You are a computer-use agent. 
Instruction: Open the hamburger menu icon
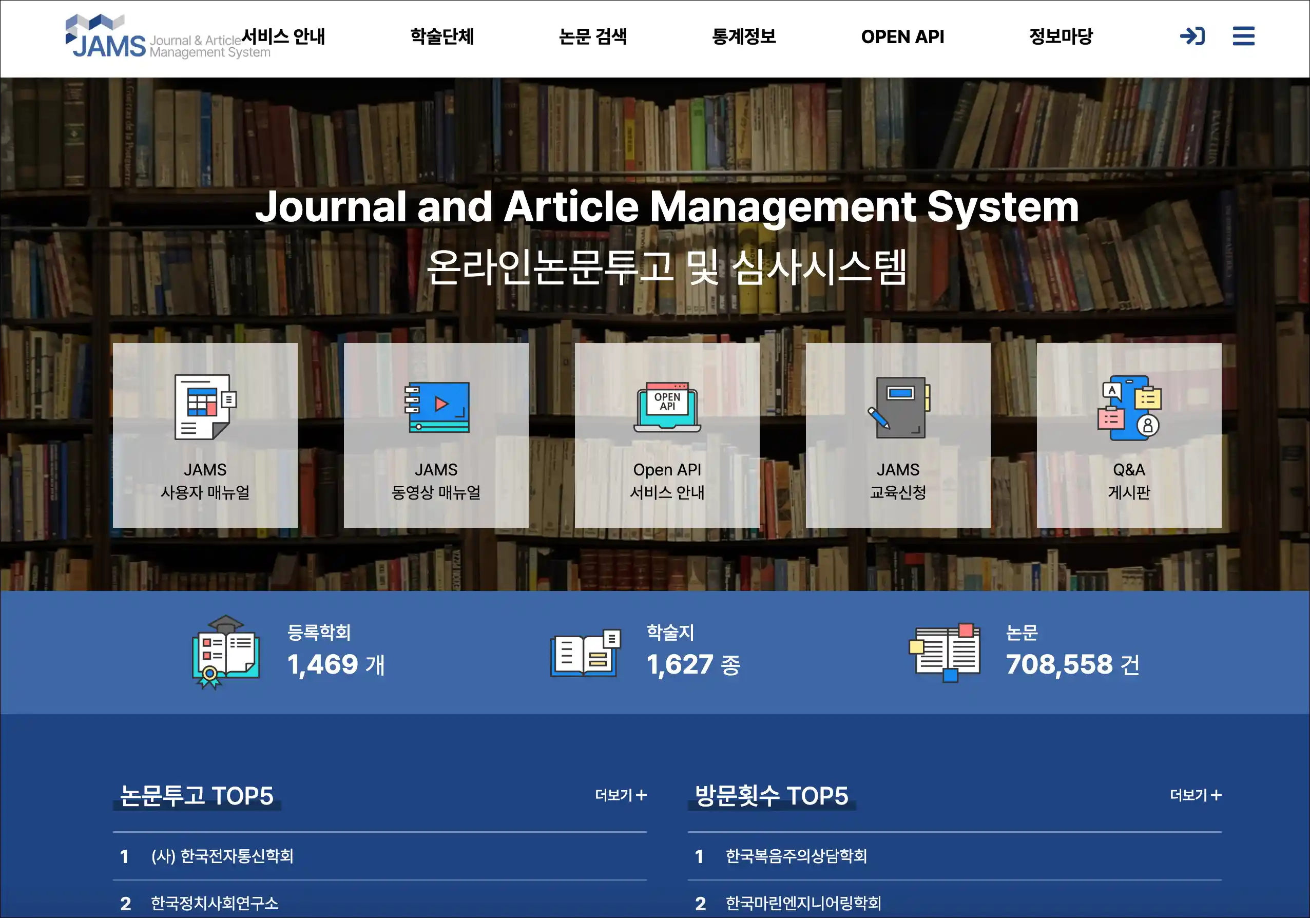(x=1243, y=36)
